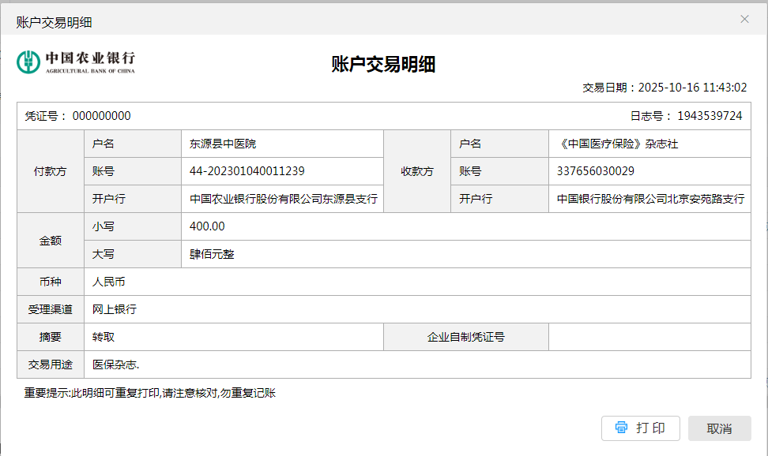This screenshot has width=768, height=456.
Task: Click payee bank 中国银行股份有限公司北京安苑路支行
Action: tap(650, 199)
